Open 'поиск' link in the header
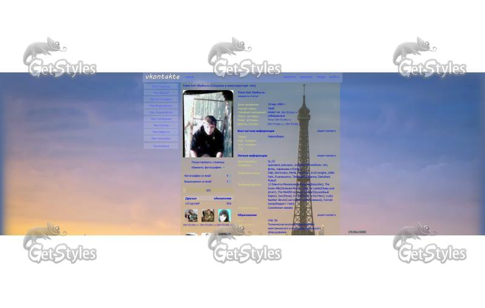Viewport: 485px width, 308px height. coord(189,77)
